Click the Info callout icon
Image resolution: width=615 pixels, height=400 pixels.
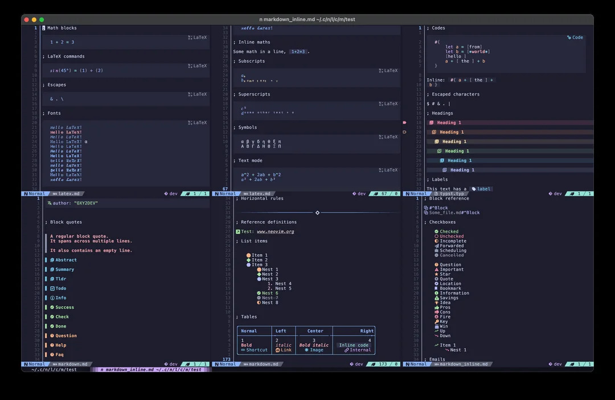coord(52,298)
